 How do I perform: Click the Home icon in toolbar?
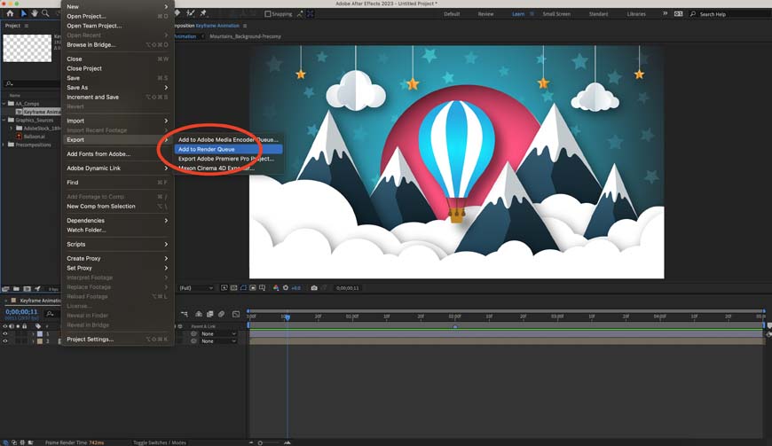pos(10,14)
